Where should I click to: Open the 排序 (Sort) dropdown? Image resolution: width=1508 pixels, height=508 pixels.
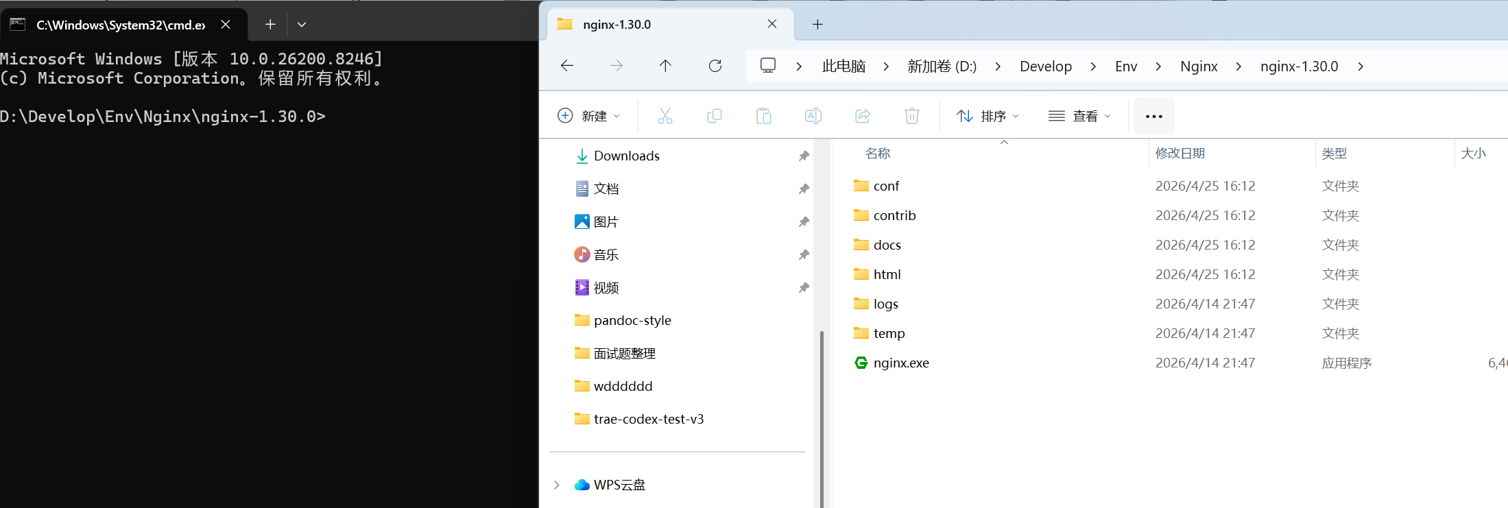988,116
